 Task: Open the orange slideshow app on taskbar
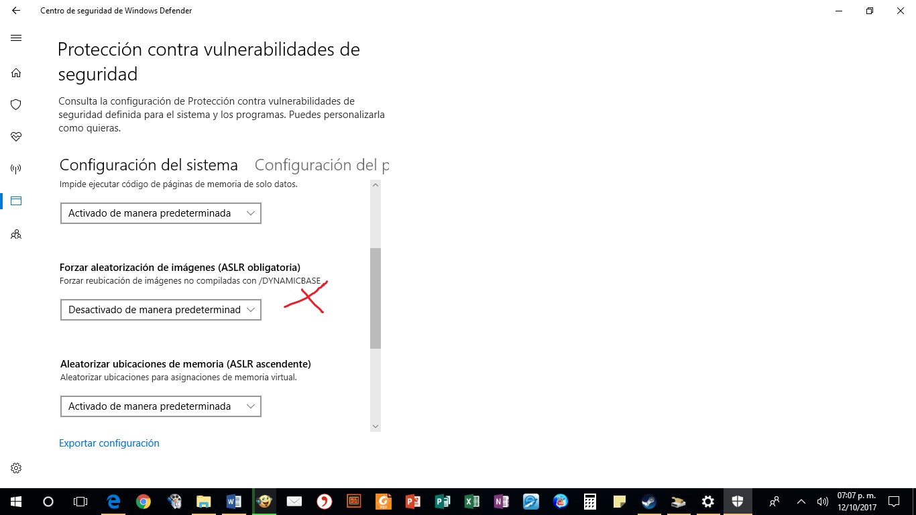click(353, 502)
